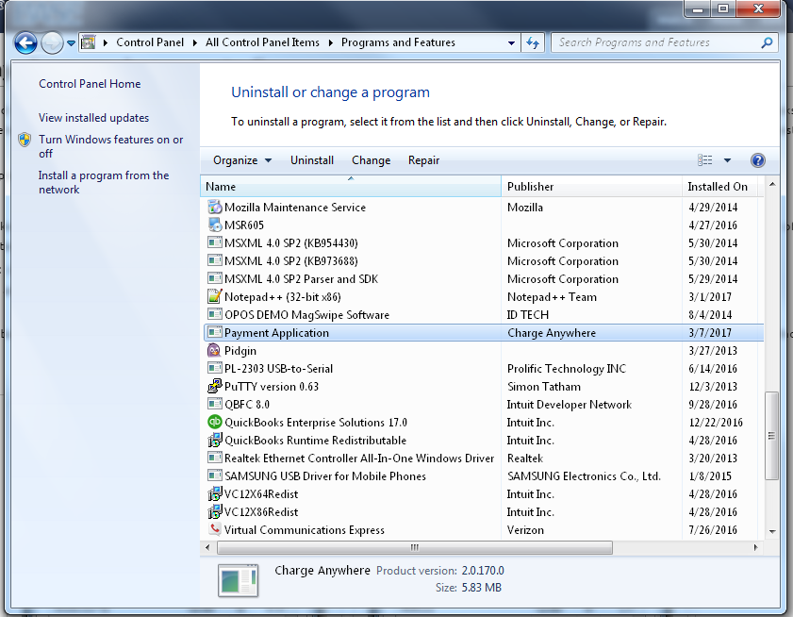Open the help question mark icon
793x617 pixels.
pyautogui.click(x=757, y=160)
